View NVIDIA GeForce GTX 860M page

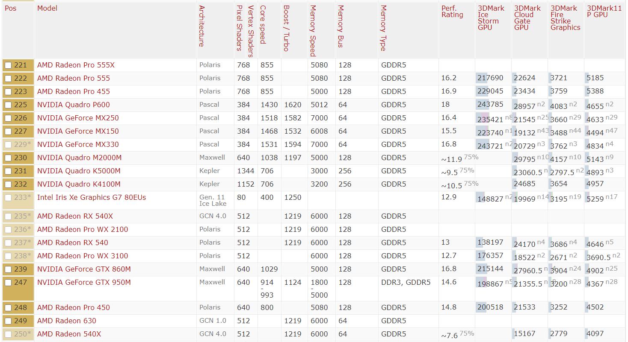pyautogui.click(x=84, y=269)
